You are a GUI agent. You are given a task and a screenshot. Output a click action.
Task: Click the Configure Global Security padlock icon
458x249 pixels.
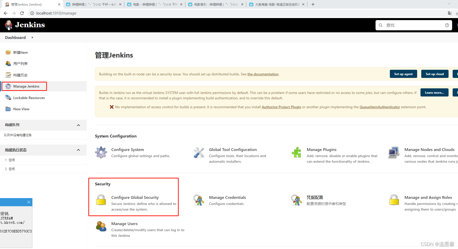[101, 200]
